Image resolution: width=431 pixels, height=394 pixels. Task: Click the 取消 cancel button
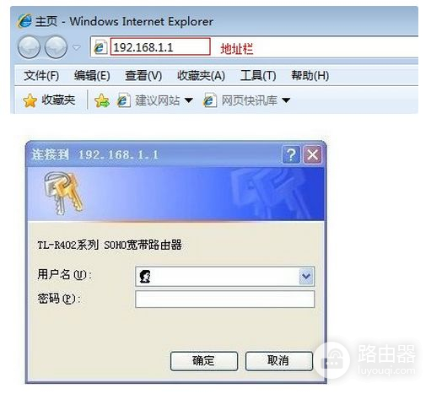(279, 361)
